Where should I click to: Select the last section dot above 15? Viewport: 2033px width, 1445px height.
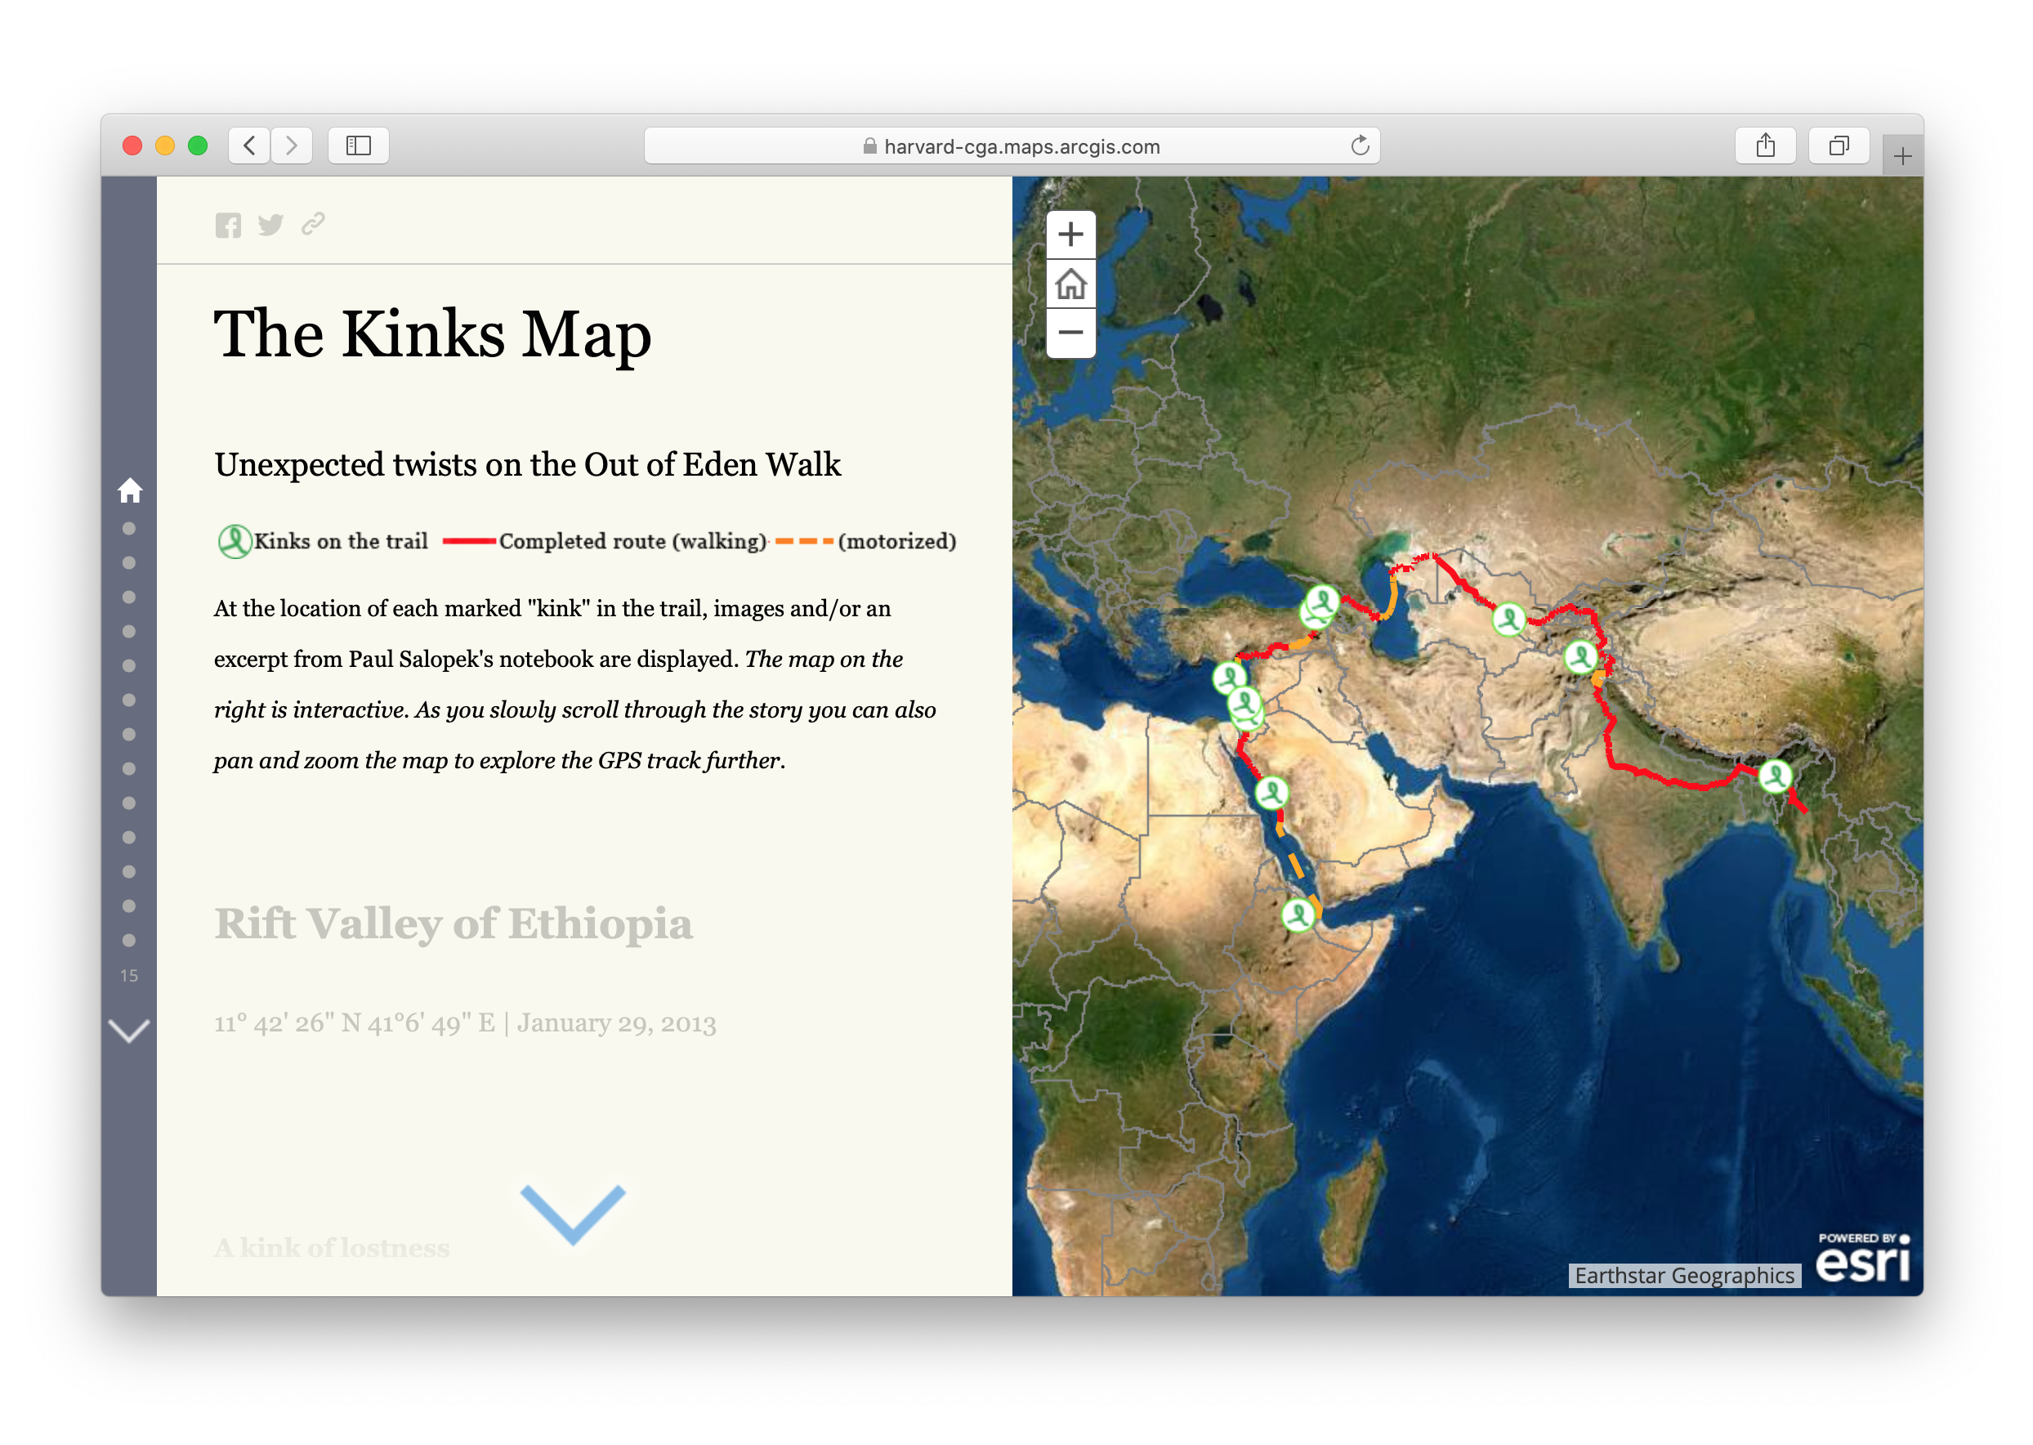(129, 941)
